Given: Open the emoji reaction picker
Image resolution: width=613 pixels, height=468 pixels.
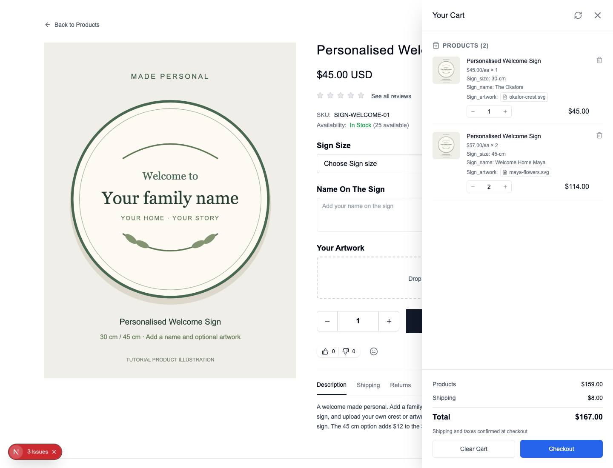Looking at the screenshot, I should click(374, 351).
